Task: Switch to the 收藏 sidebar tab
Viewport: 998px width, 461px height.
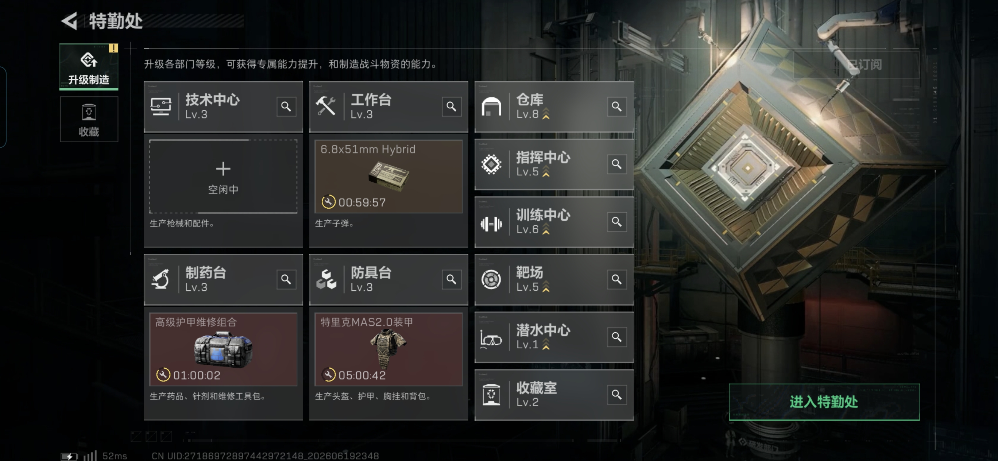Action: [x=89, y=119]
